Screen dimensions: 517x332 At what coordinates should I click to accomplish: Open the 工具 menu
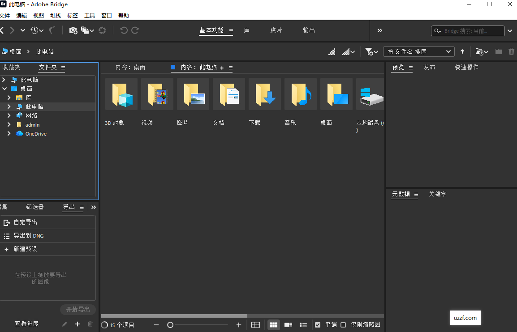coord(89,15)
